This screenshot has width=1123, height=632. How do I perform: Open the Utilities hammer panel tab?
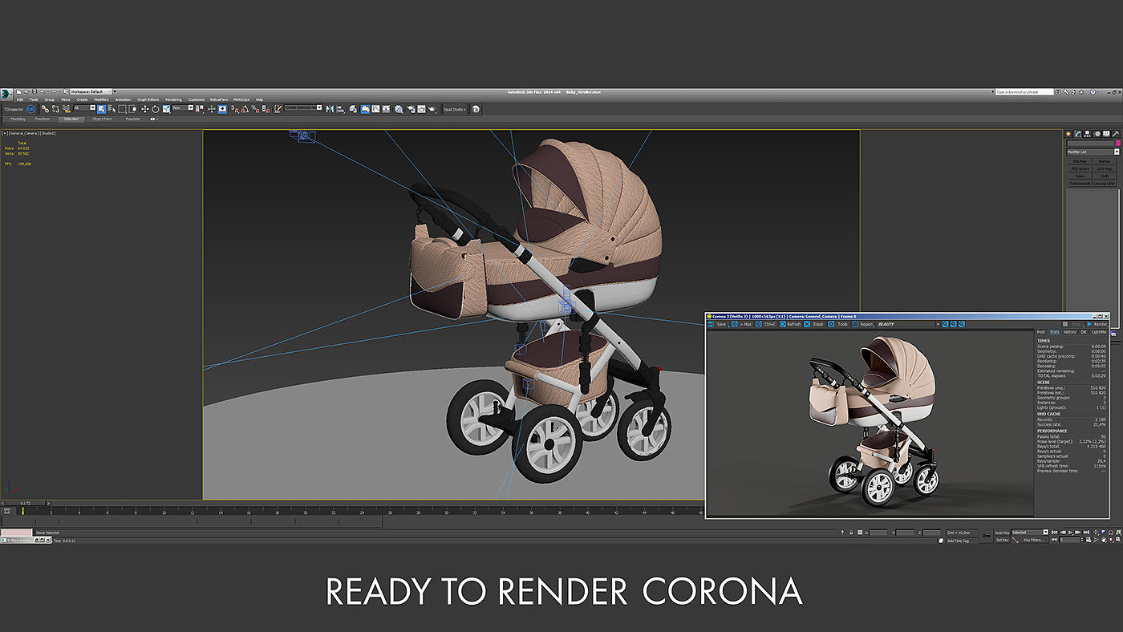1116,134
